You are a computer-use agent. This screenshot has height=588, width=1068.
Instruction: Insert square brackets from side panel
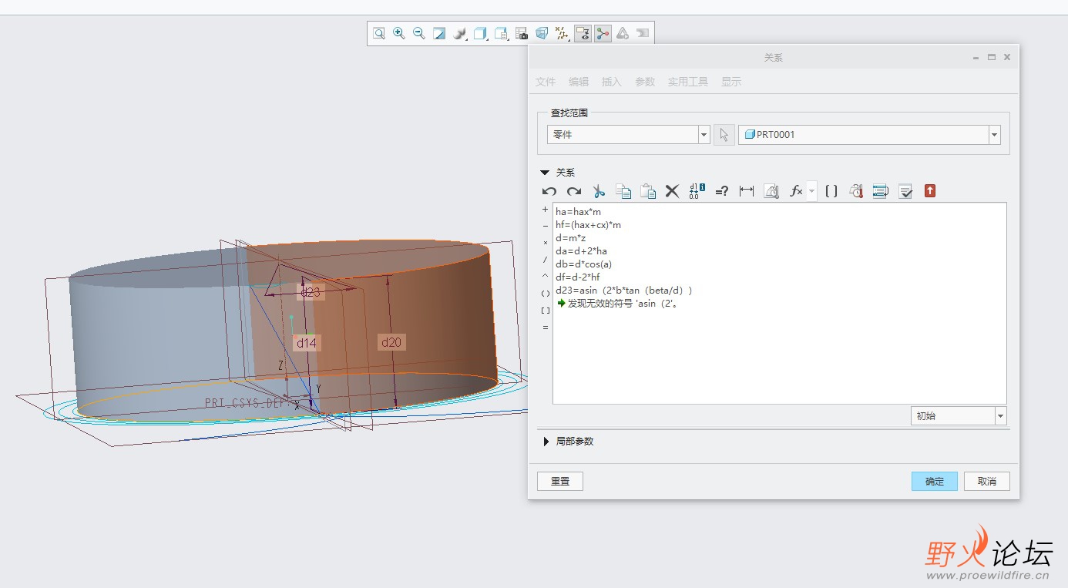pos(546,310)
